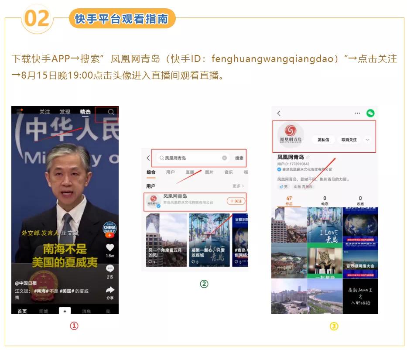Tap @中国日报 username on video
This screenshot has height=350, width=407.
(26, 283)
